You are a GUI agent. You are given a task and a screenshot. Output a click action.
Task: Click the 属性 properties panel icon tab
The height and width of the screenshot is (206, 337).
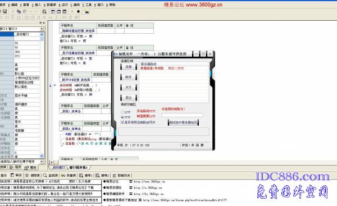[x=30, y=167]
